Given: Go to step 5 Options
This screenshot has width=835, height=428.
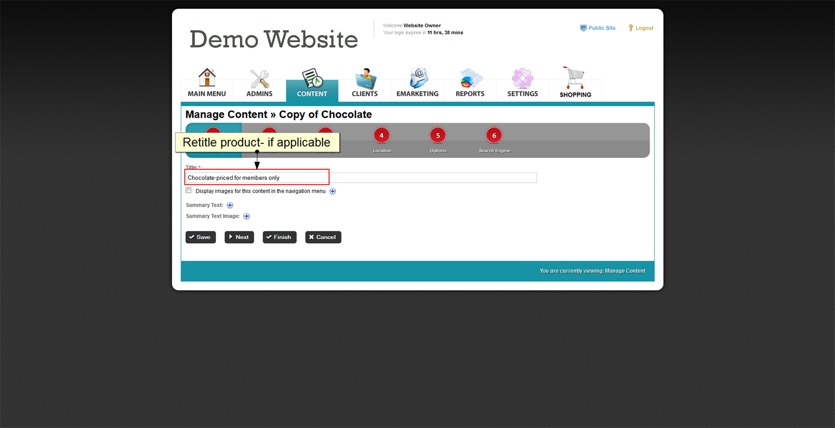Looking at the screenshot, I should [438, 136].
